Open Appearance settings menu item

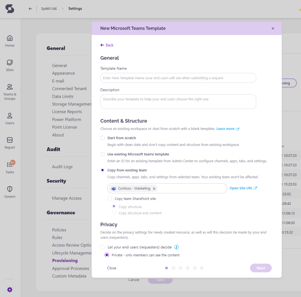pyautogui.click(x=63, y=73)
